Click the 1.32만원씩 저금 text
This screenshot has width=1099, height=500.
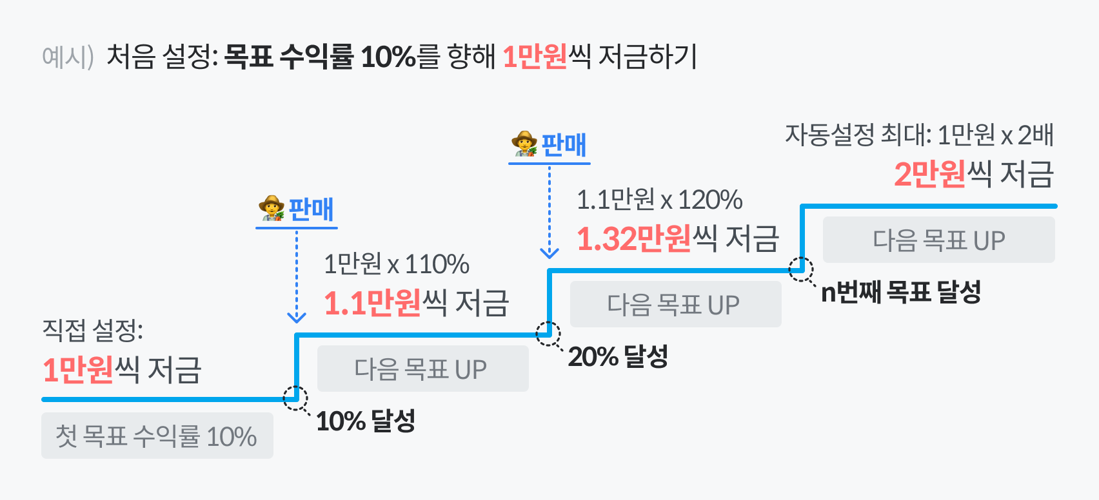pos(678,238)
